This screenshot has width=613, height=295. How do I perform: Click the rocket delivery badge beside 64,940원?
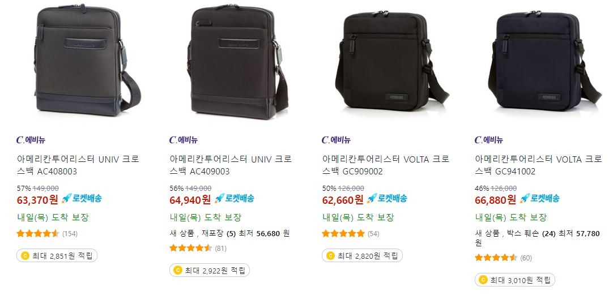click(x=234, y=198)
